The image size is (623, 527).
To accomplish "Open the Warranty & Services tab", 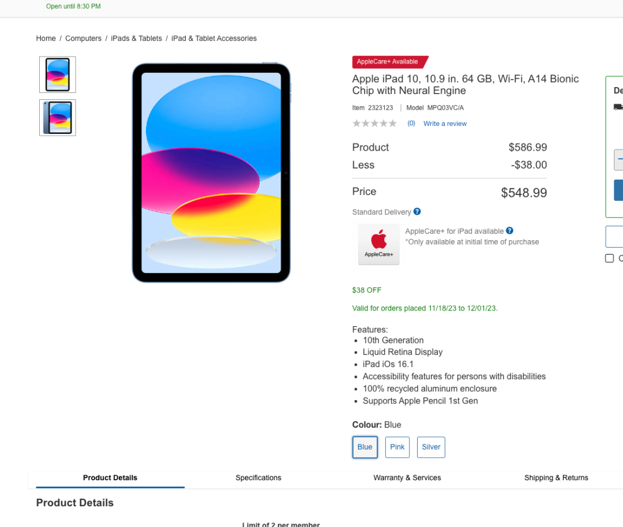I will [x=407, y=478].
